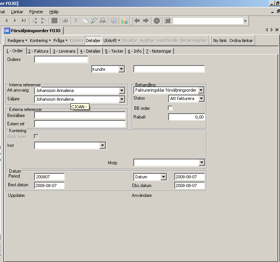
Task: Click the date field right of Datum dropdown
Action: 189,177
